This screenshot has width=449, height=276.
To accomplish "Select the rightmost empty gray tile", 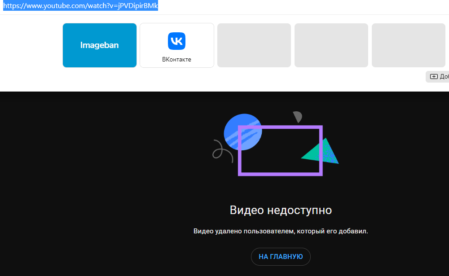I will pyautogui.click(x=408, y=45).
